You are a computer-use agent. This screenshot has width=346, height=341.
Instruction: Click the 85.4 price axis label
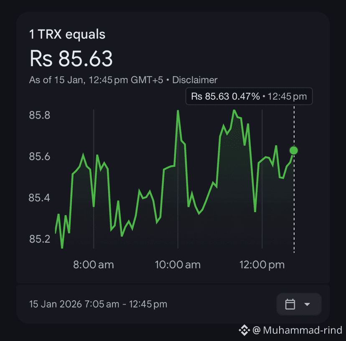click(39, 197)
